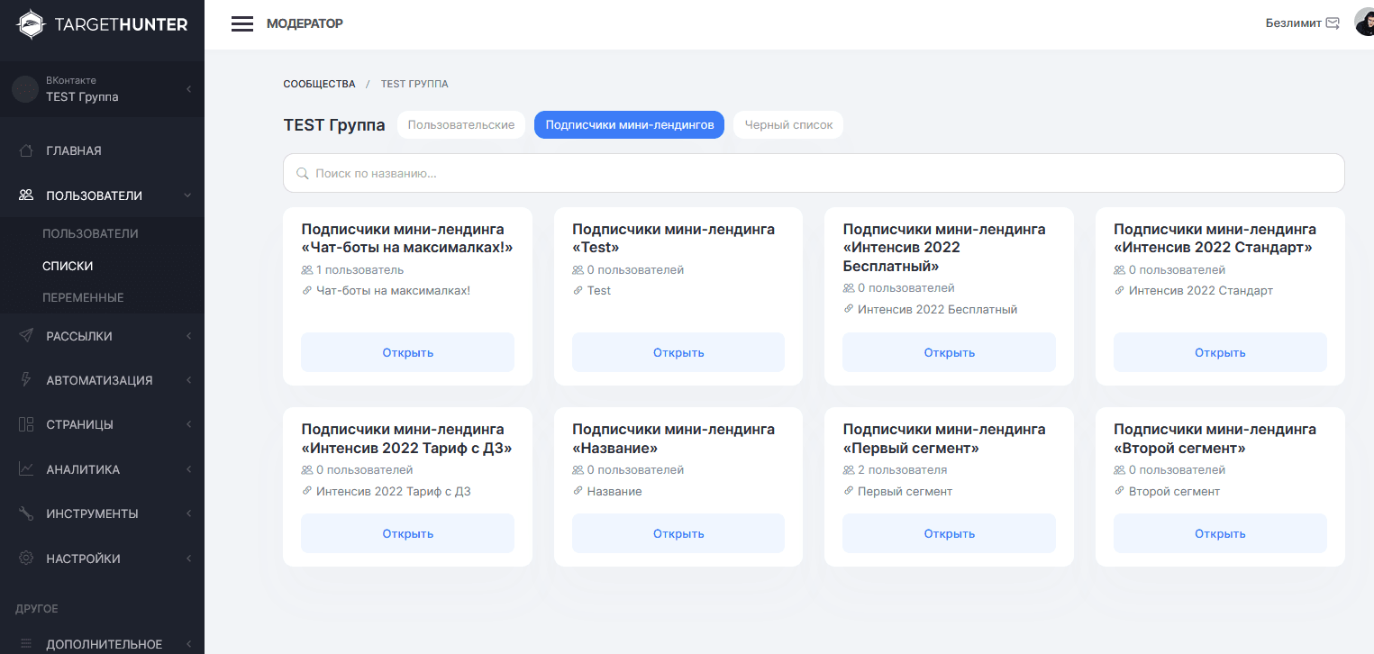
Task: Click the Аналитика chart icon
Action: [27, 469]
